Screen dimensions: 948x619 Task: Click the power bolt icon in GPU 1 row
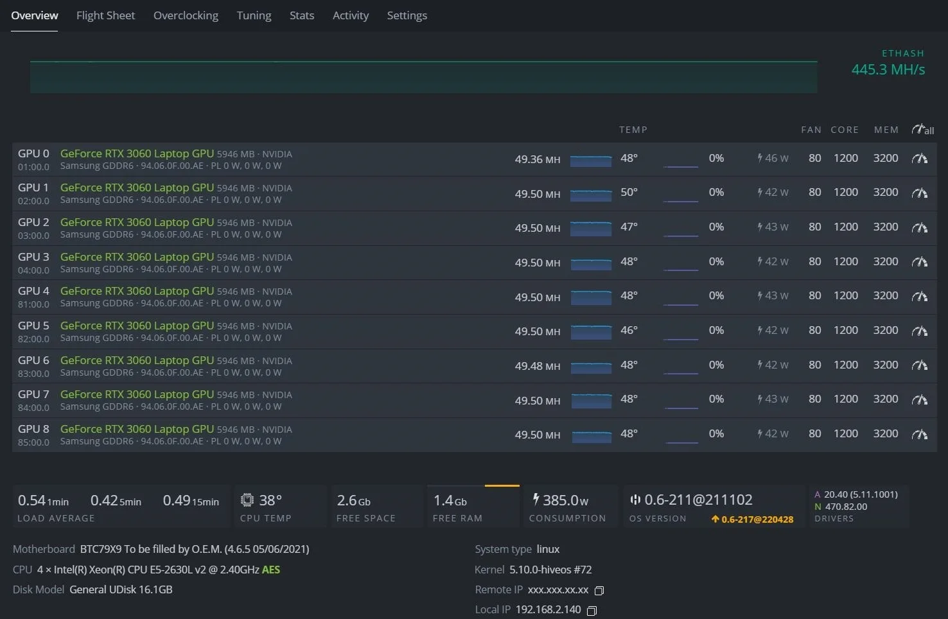pos(760,193)
